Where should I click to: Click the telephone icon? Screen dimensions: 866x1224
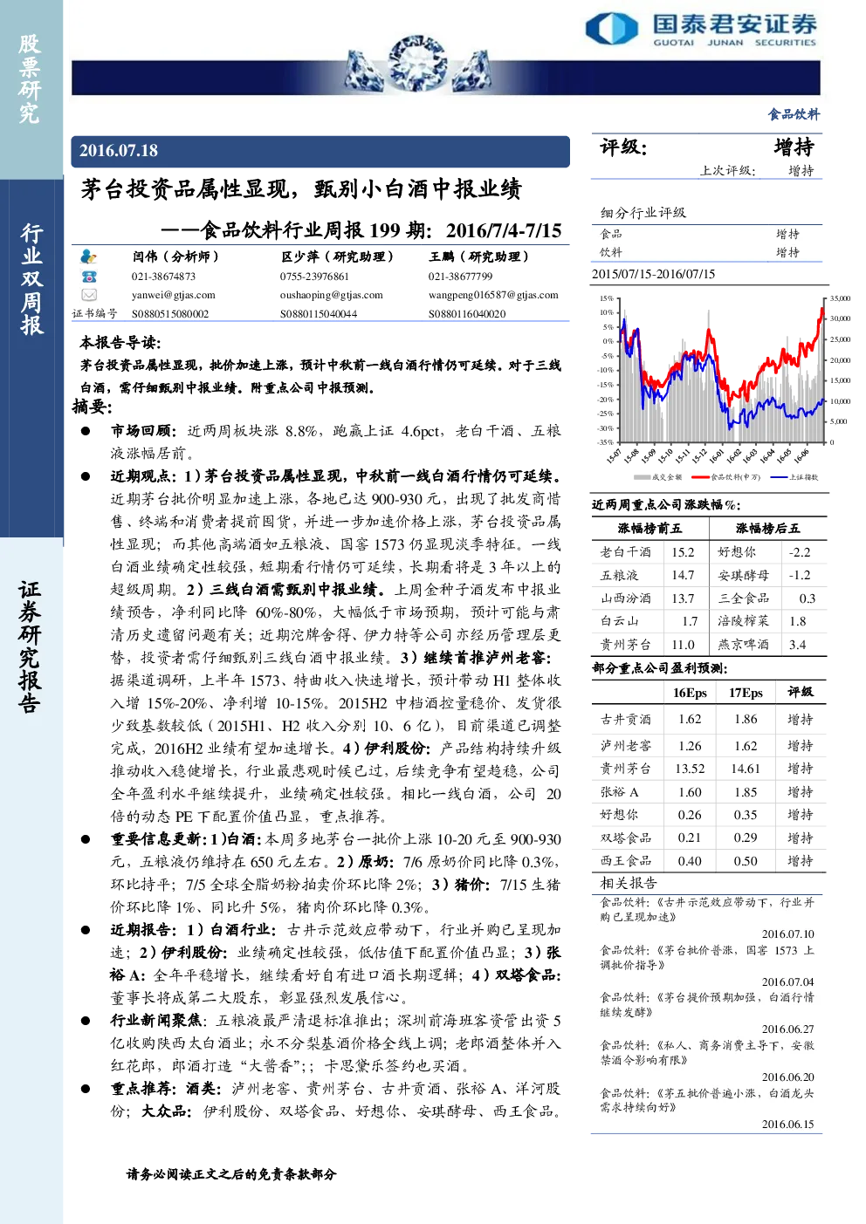pyautogui.click(x=88, y=276)
